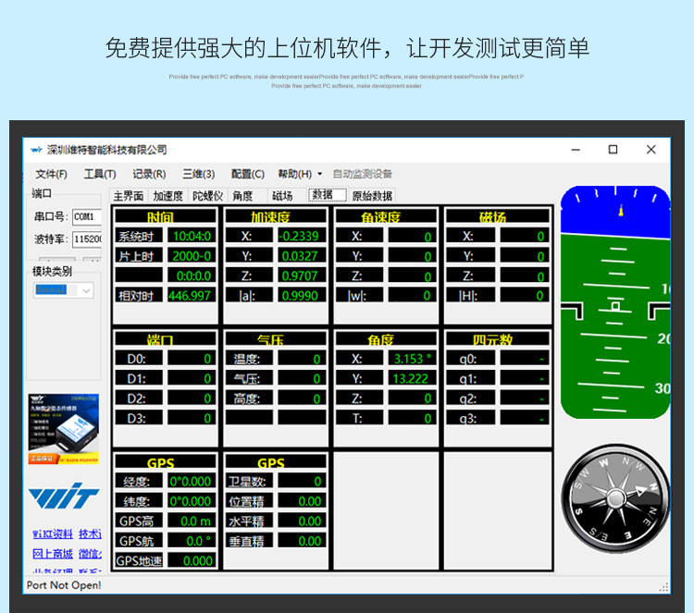Click acceleration X value -0.2339
This screenshot has width=694, height=613.
pyautogui.click(x=302, y=236)
